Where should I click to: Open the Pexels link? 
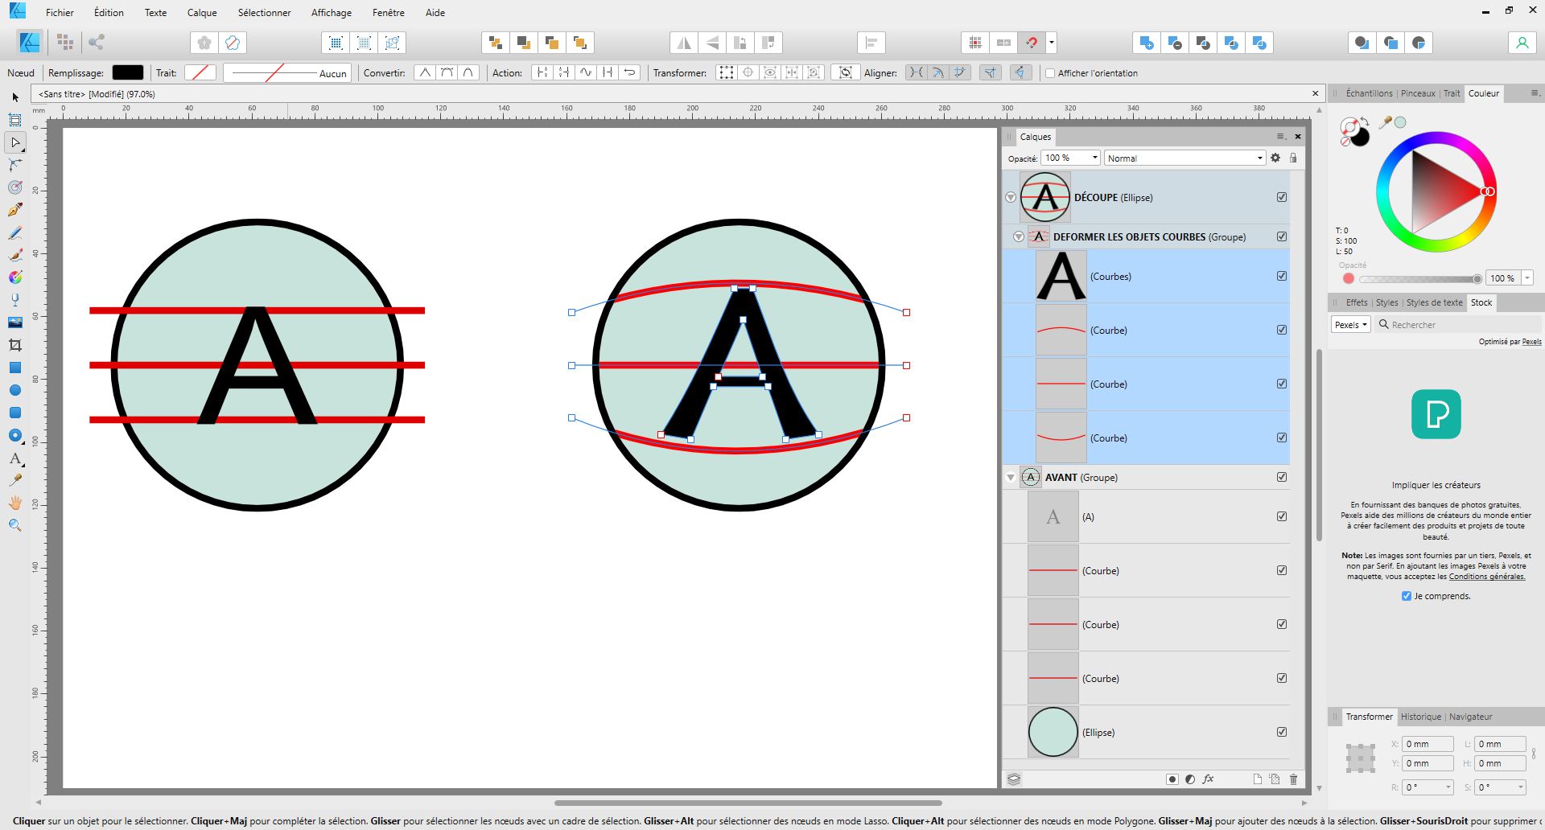(x=1532, y=342)
